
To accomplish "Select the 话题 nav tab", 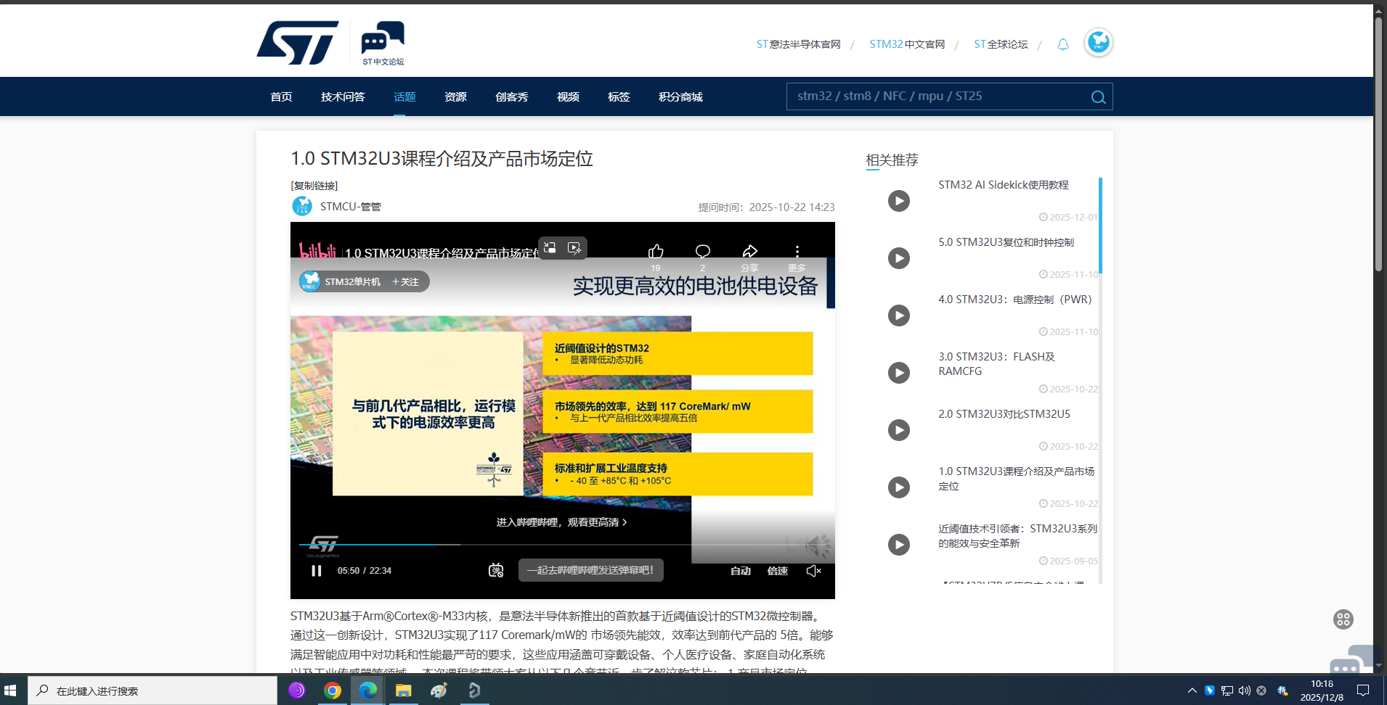I will point(404,96).
